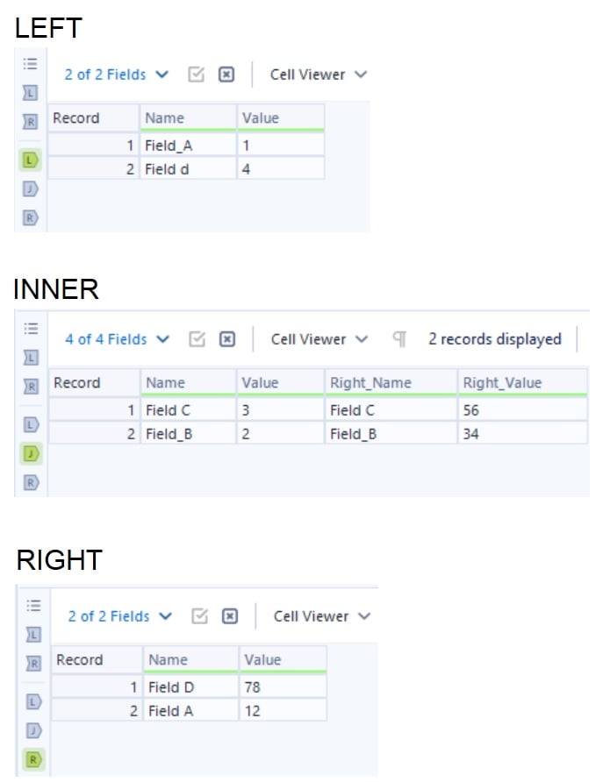Select the J output anchor in INNER panel
603x782 pixels.
(31, 453)
